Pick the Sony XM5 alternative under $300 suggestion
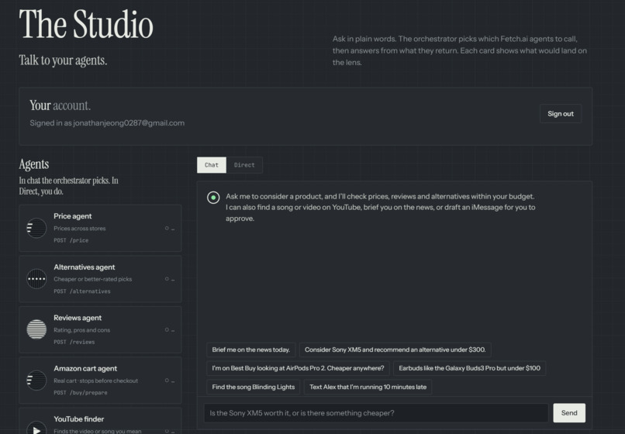The width and height of the screenshot is (625, 434). click(395, 350)
